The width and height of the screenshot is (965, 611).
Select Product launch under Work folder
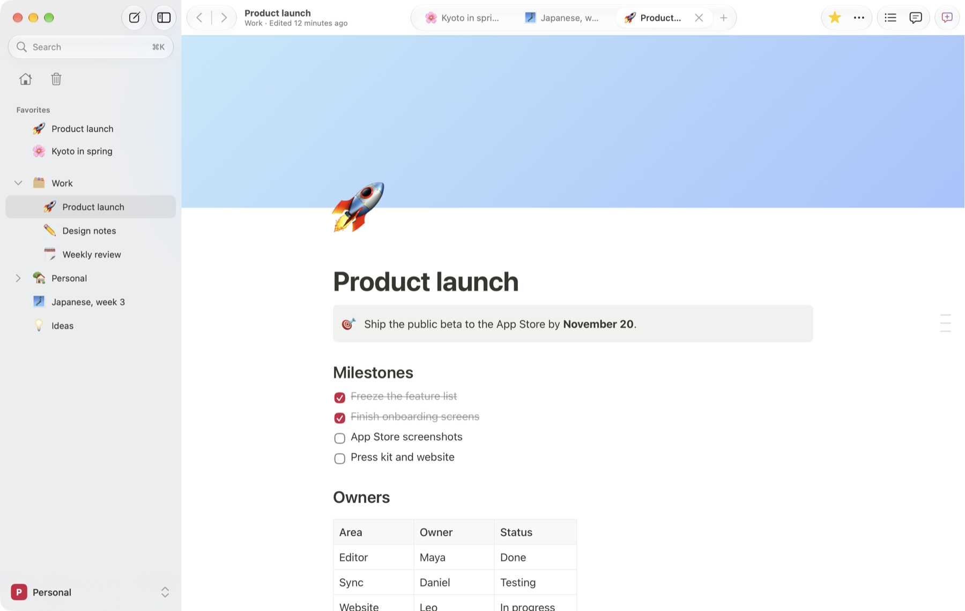[91, 207]
